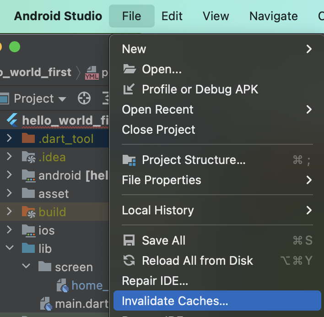Click the lib folder icon

pyautogui.click(x=28, y=248)
